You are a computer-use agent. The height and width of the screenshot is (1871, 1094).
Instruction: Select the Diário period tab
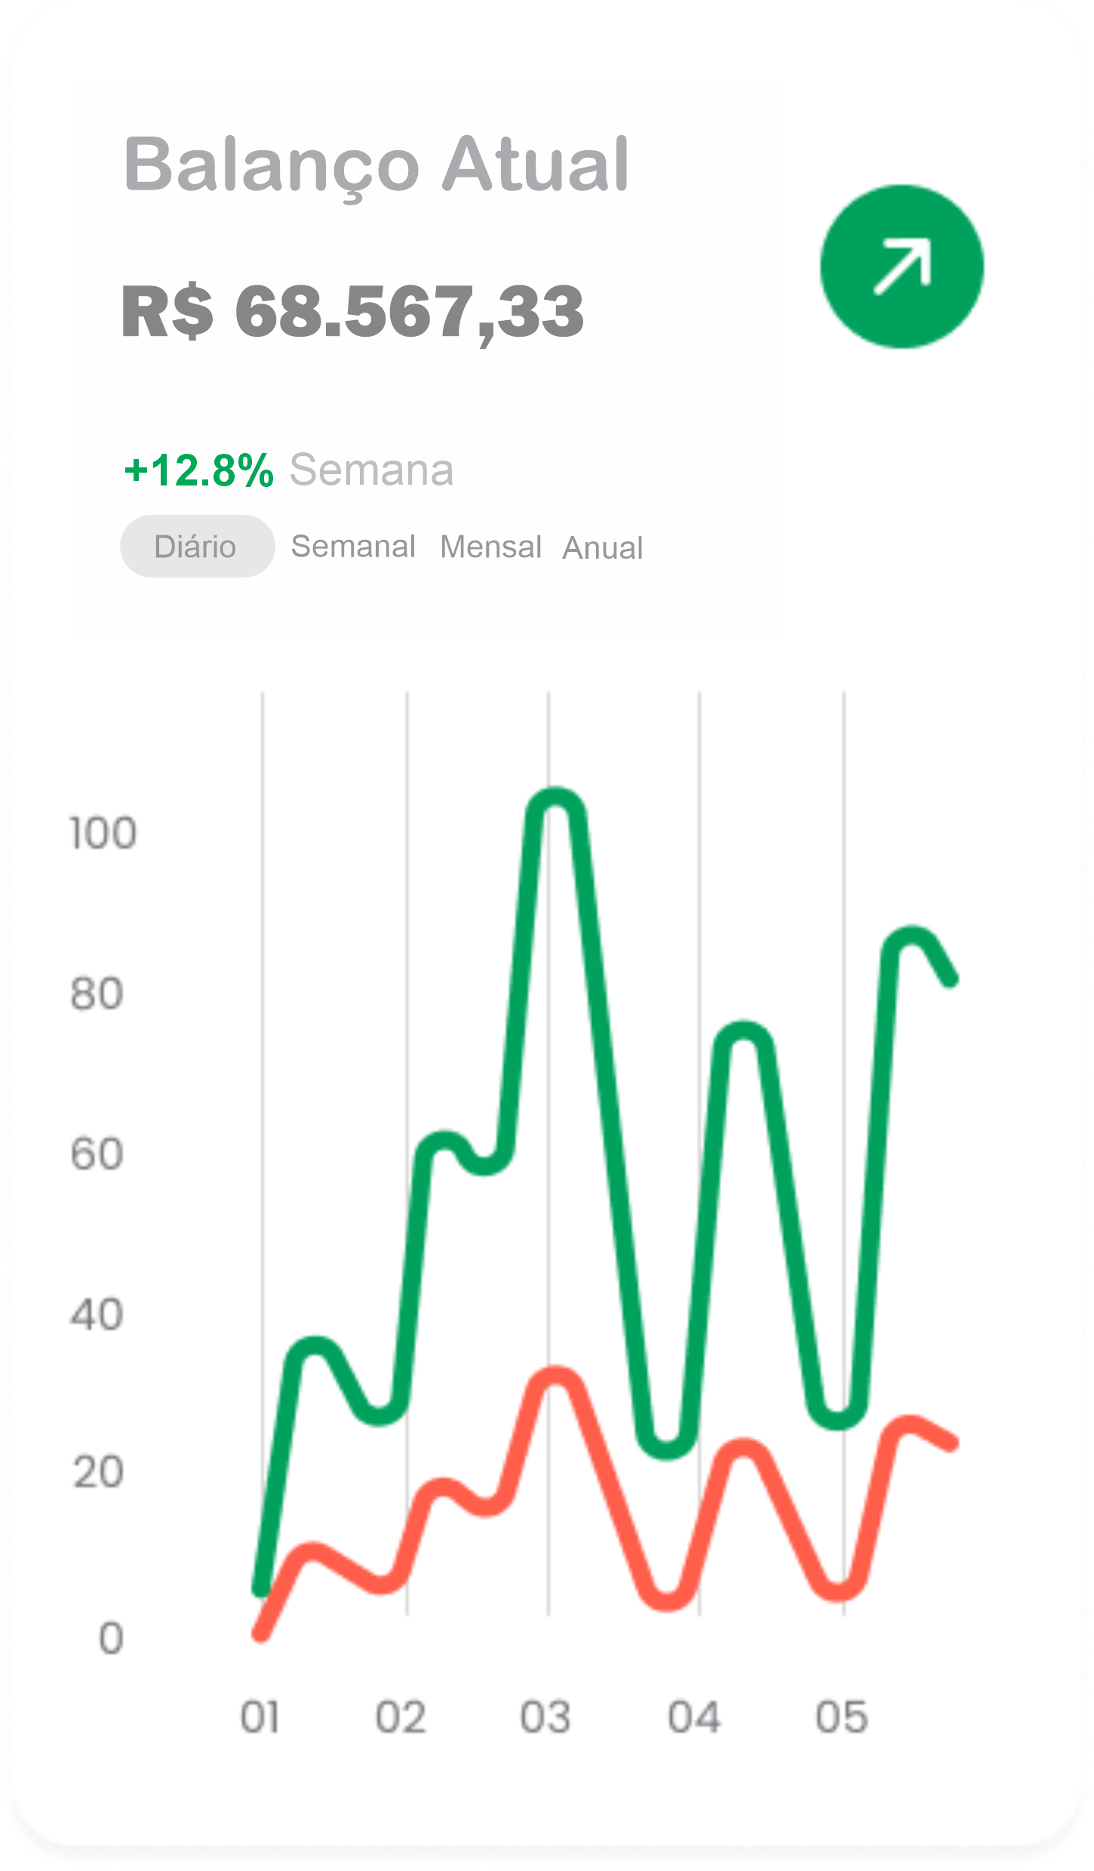click(x=196, y=546)
